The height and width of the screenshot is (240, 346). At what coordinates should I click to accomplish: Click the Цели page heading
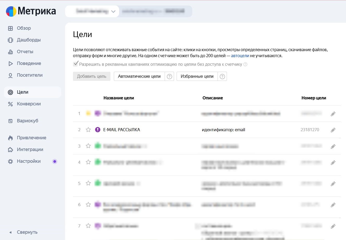coord(82,34)
